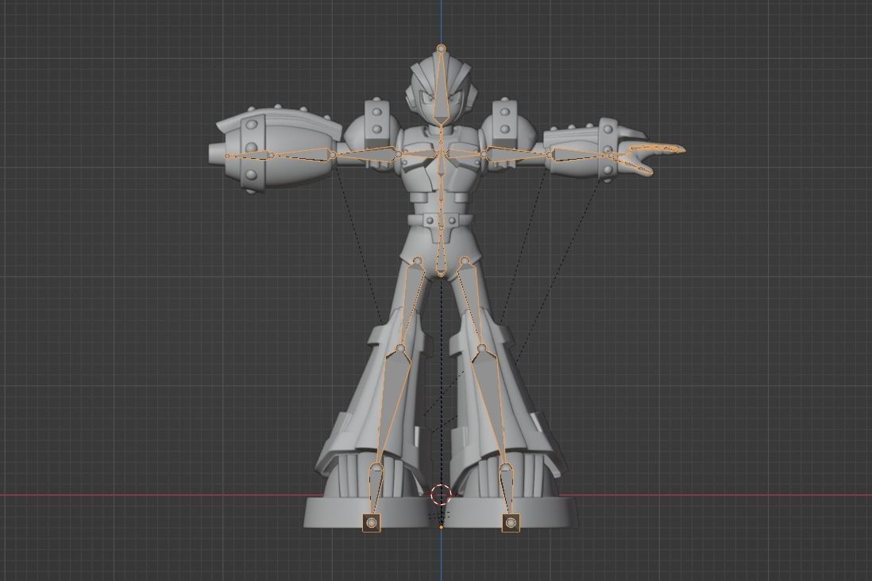The height and width of the screenshot is (581, 872).
Task: Select the foot bone above the left-side IK square
Action: pos(376,490)
